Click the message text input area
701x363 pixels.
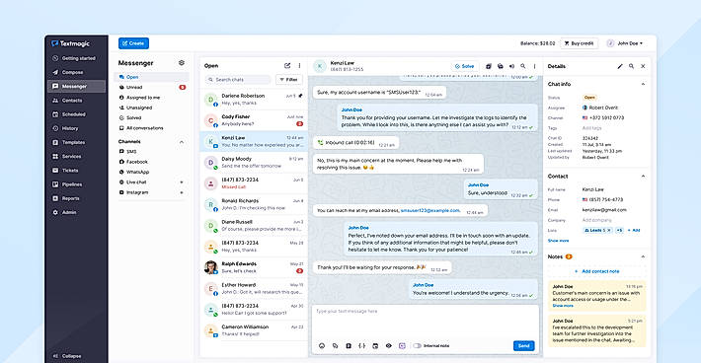tap(426, 322)
